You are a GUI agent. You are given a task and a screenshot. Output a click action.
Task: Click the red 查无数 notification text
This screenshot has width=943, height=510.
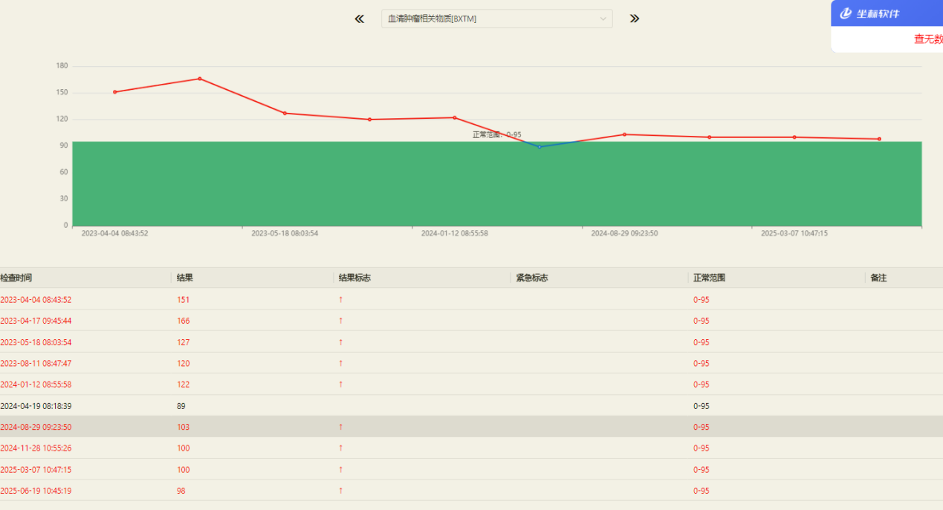[x=927, y=39]
